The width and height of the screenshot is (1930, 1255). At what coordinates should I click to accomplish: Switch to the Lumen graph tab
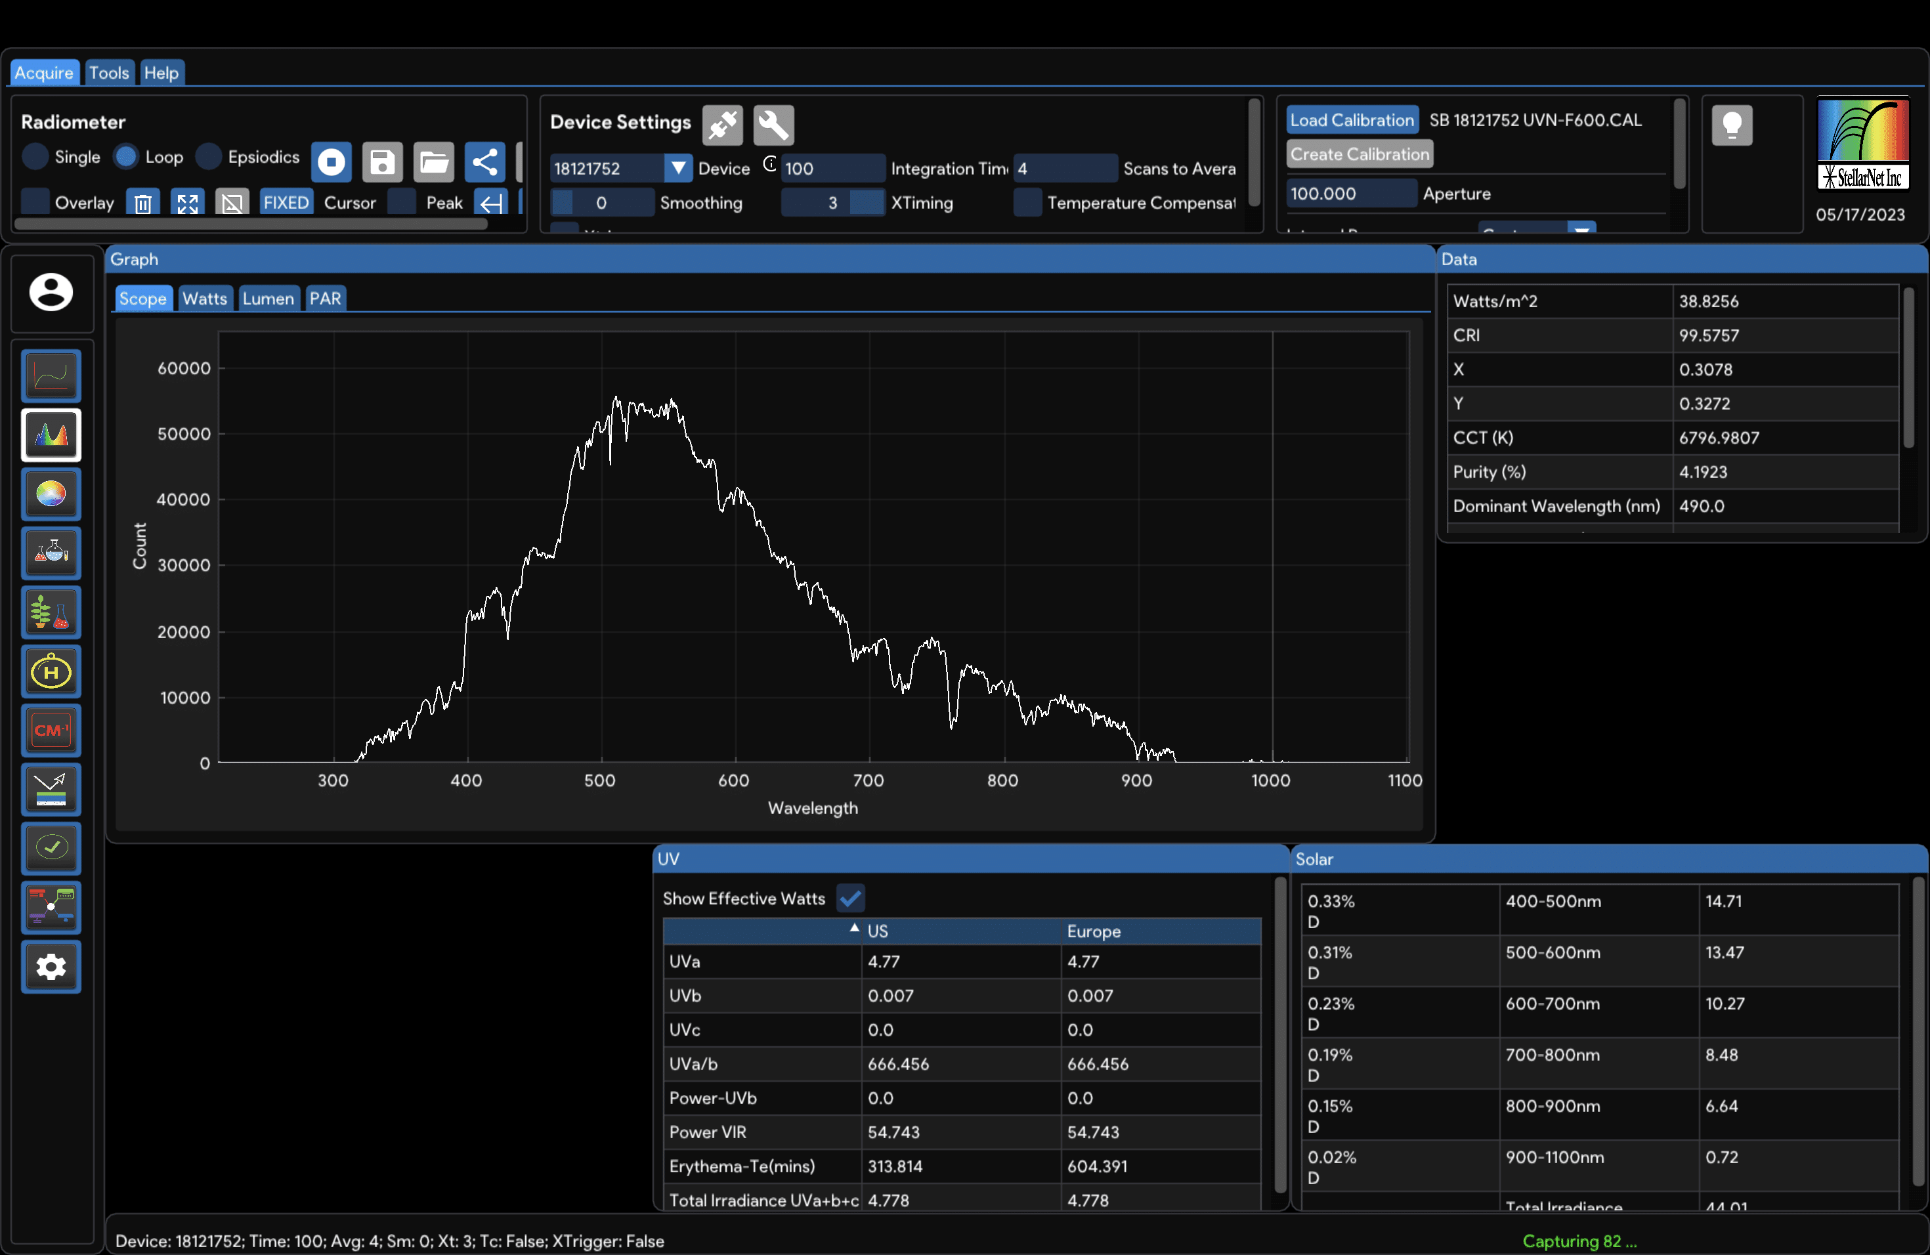(268, 297)
